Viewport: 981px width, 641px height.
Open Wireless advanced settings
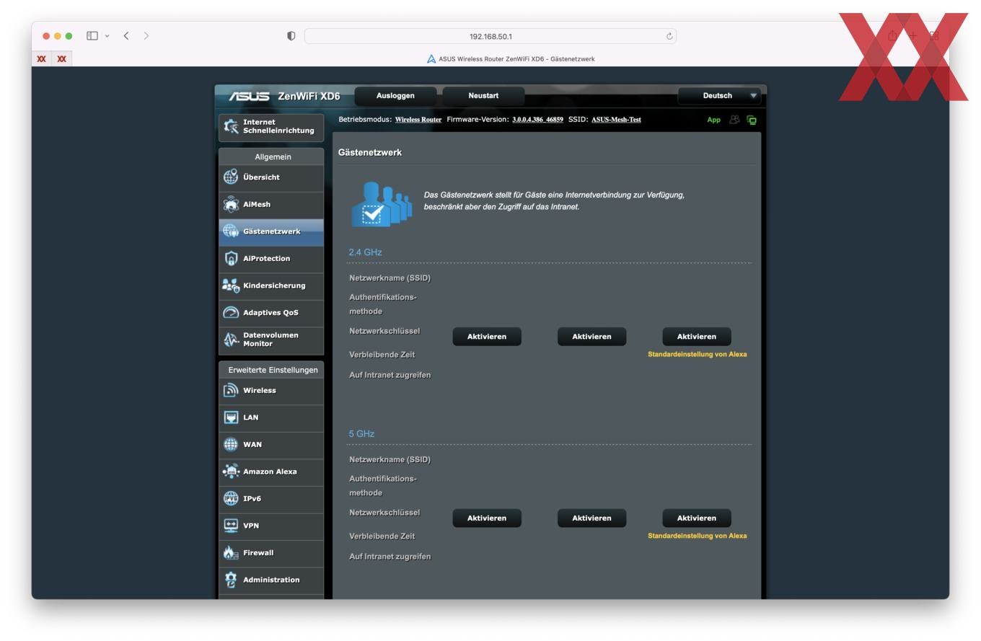[271, 391]
